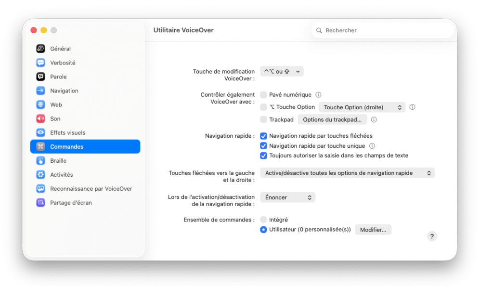Click the Braille hand icon
Image resolution: width=493 pixels, height=286 pixels.
point(40,161)
